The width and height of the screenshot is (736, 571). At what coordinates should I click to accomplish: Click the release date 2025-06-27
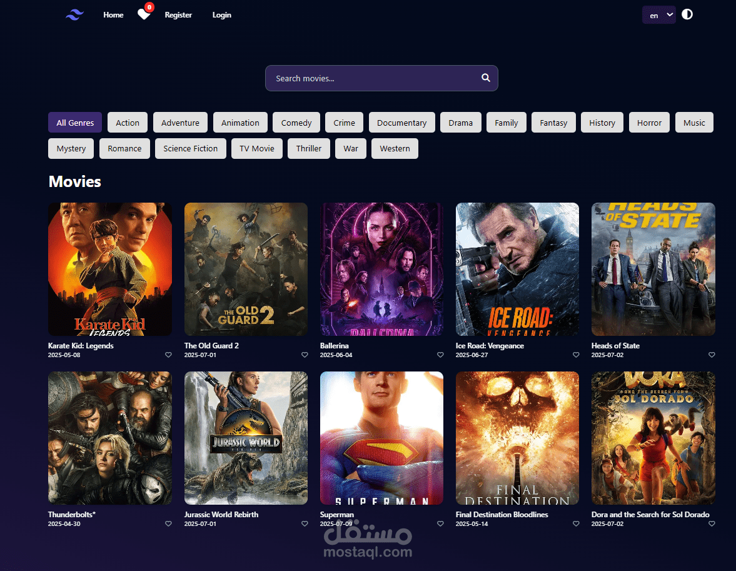(471, 355)
